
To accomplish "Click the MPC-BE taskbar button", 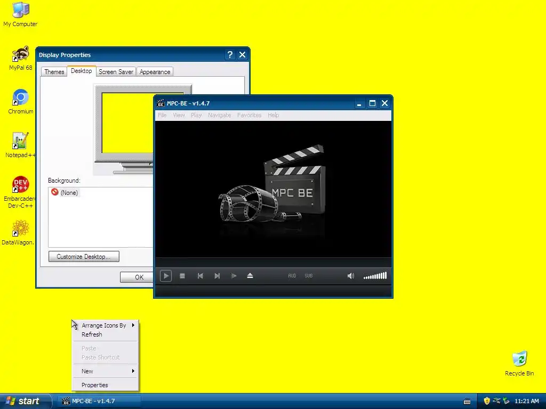I will 99,401.
